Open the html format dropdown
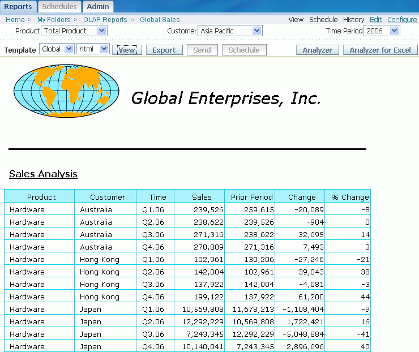 click(93, 49)
